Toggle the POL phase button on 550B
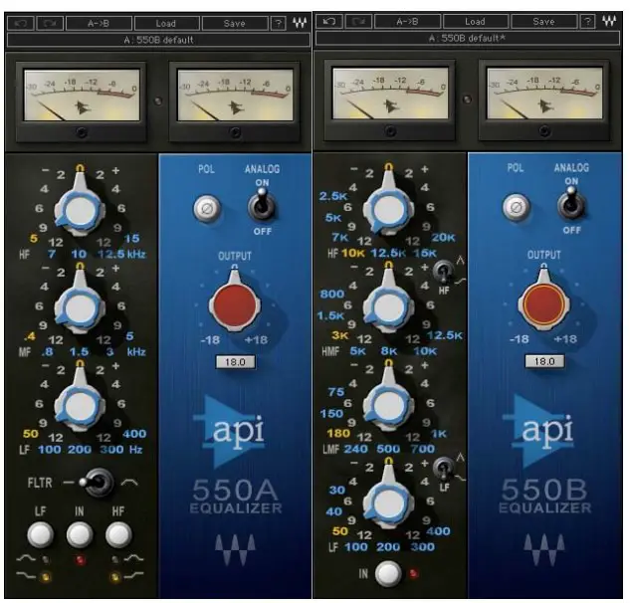Screen dimensions: 630x603 point(517,207)
